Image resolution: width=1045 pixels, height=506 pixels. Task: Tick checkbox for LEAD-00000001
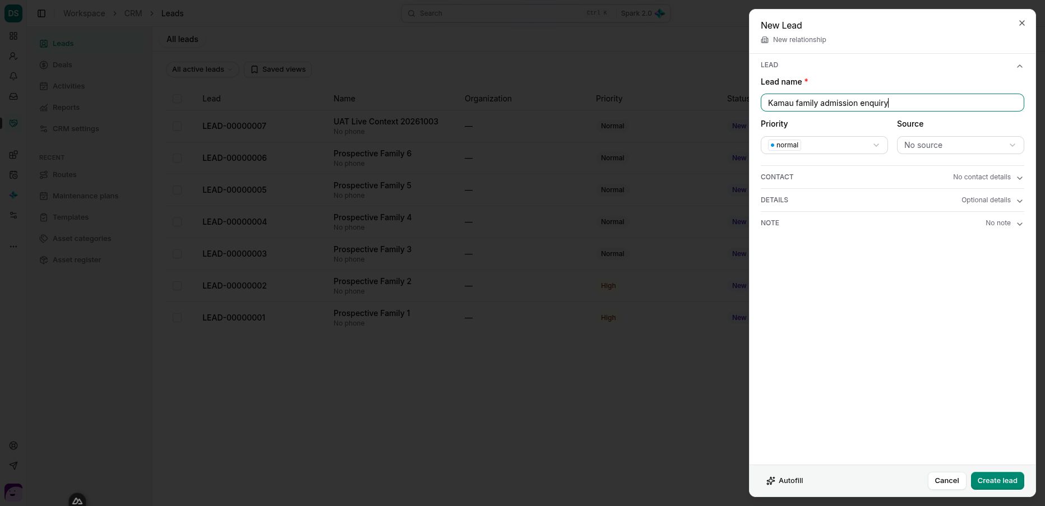click(177, 318)
